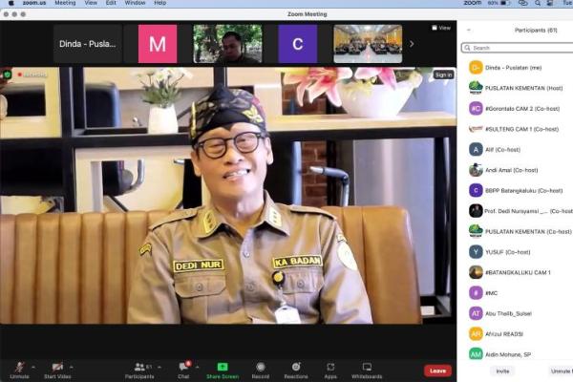Start Video camera toggle
The height and width of the screenshot is (382, 573).
pyautogui.click(x=57, y=367)
